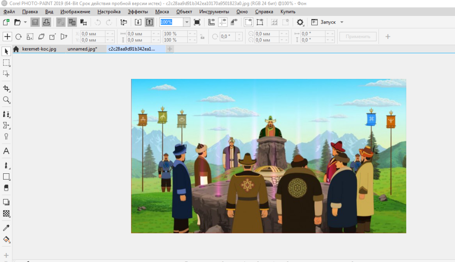
Task: Toggle the rulers display button
Action: click(212, 22)
